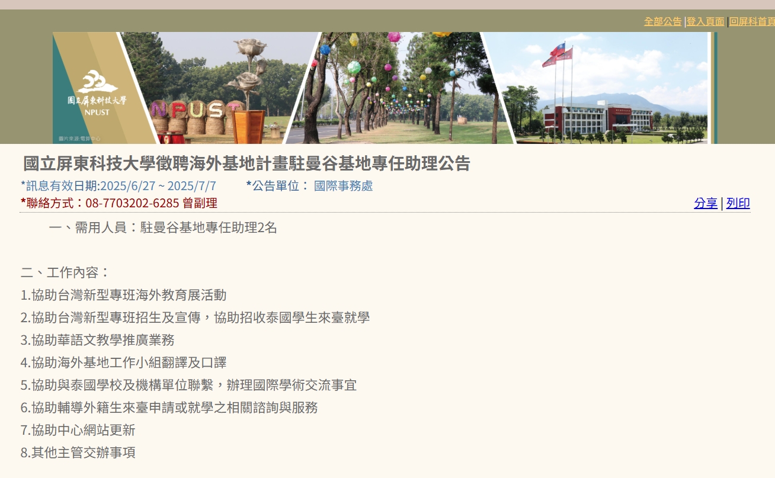The height and width of the screenshot is (478, 775).
Task: Click item 3.協助華語文教學推廣業務
Action: tap(97, 340)
